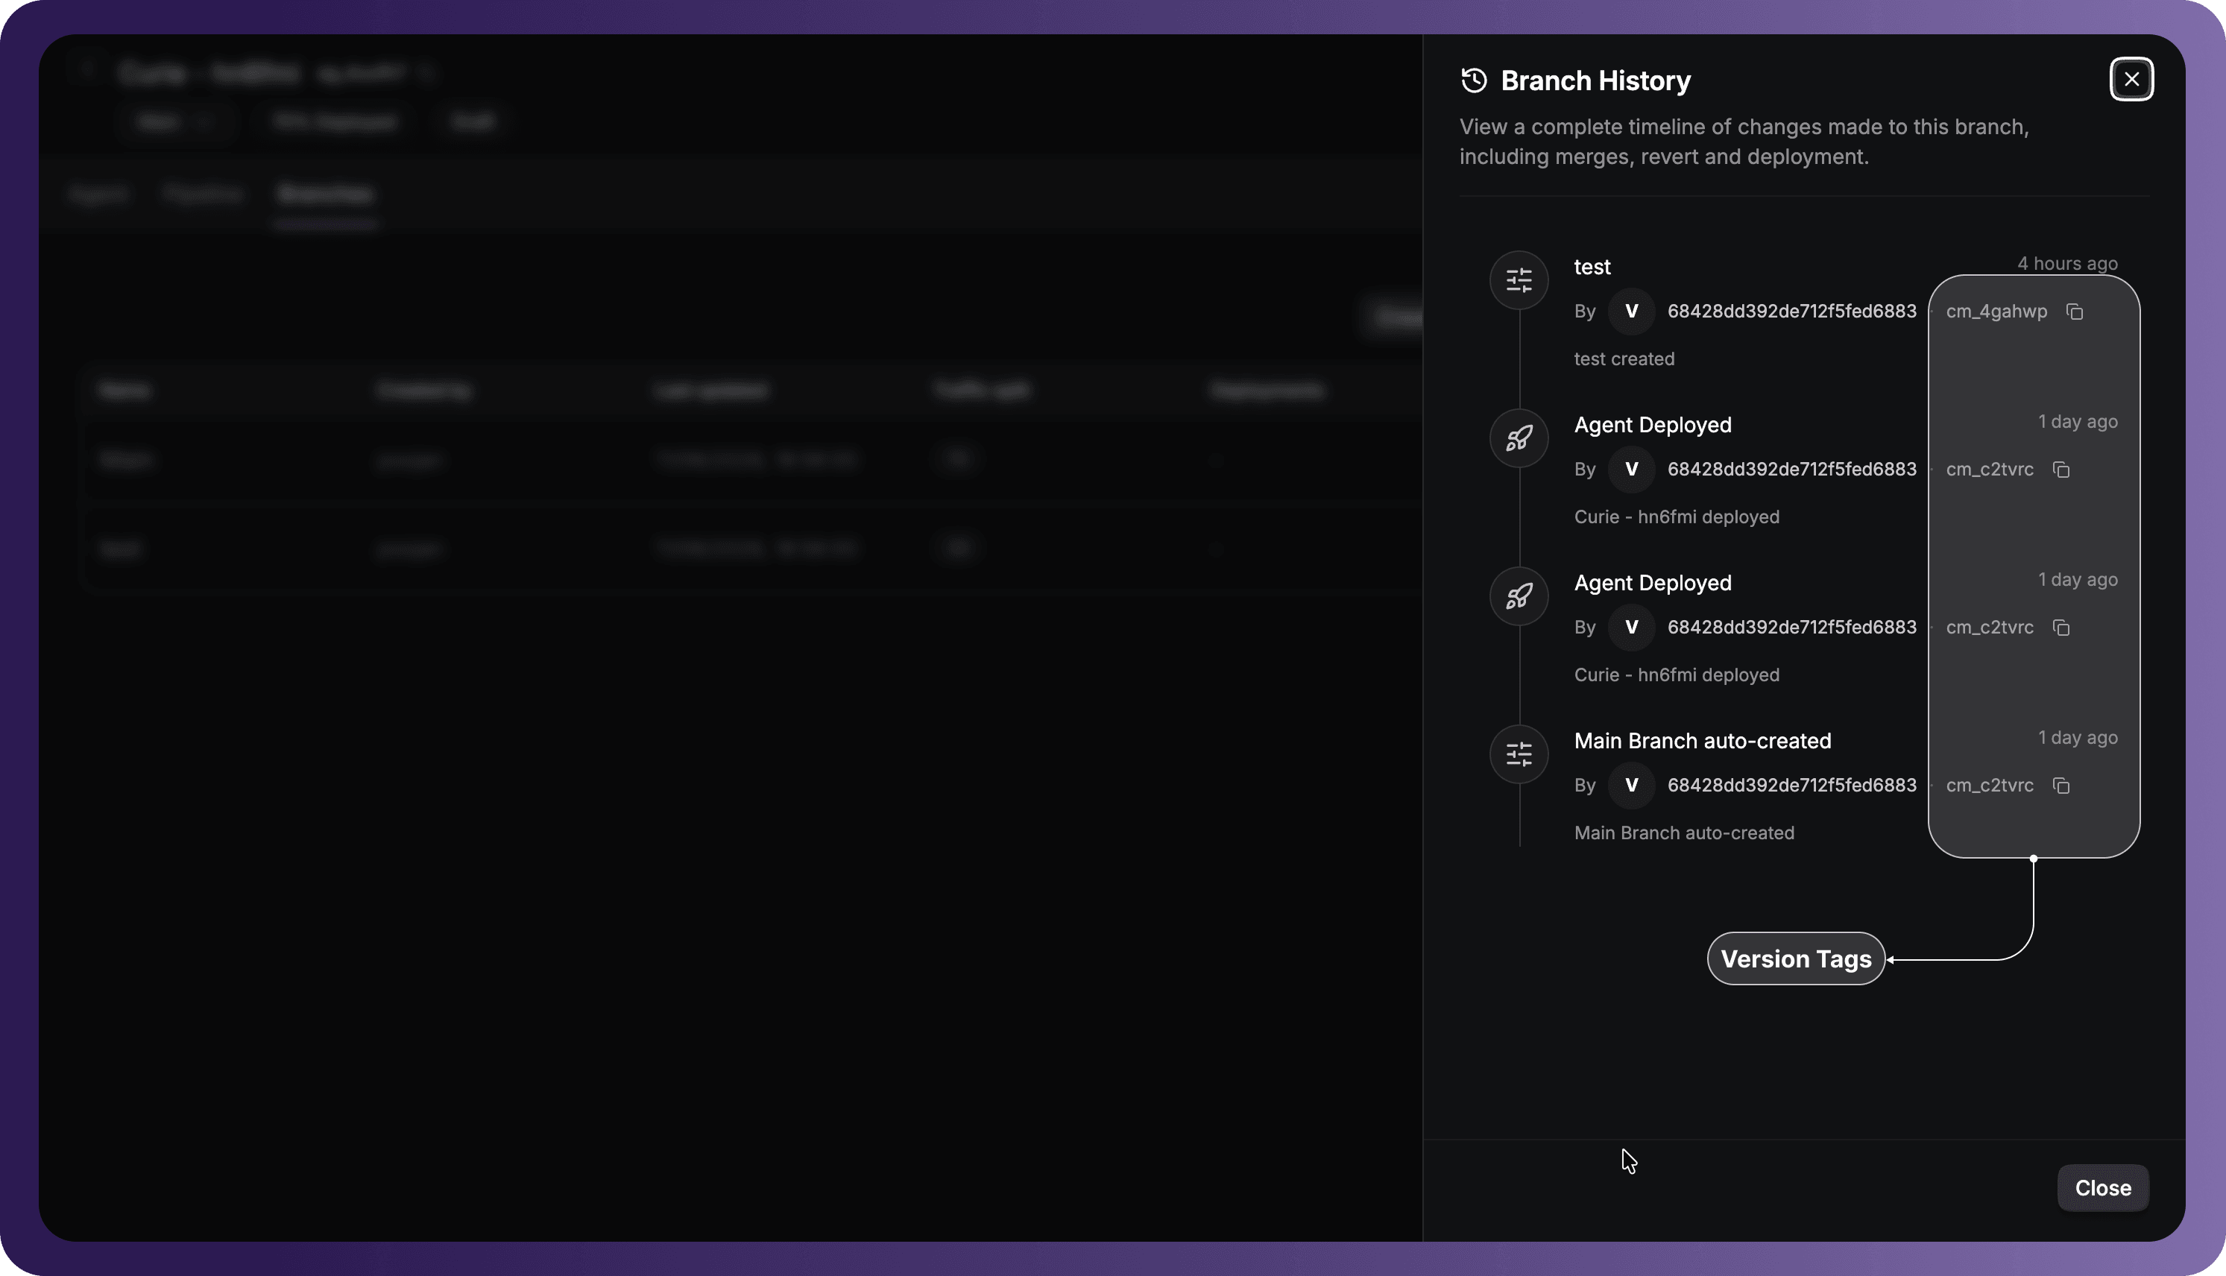Click the 'cm_4gahwp' tag text

click(x=1996, y=311)
